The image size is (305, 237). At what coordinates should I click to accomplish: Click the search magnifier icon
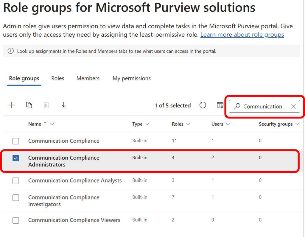click(237, 106)
